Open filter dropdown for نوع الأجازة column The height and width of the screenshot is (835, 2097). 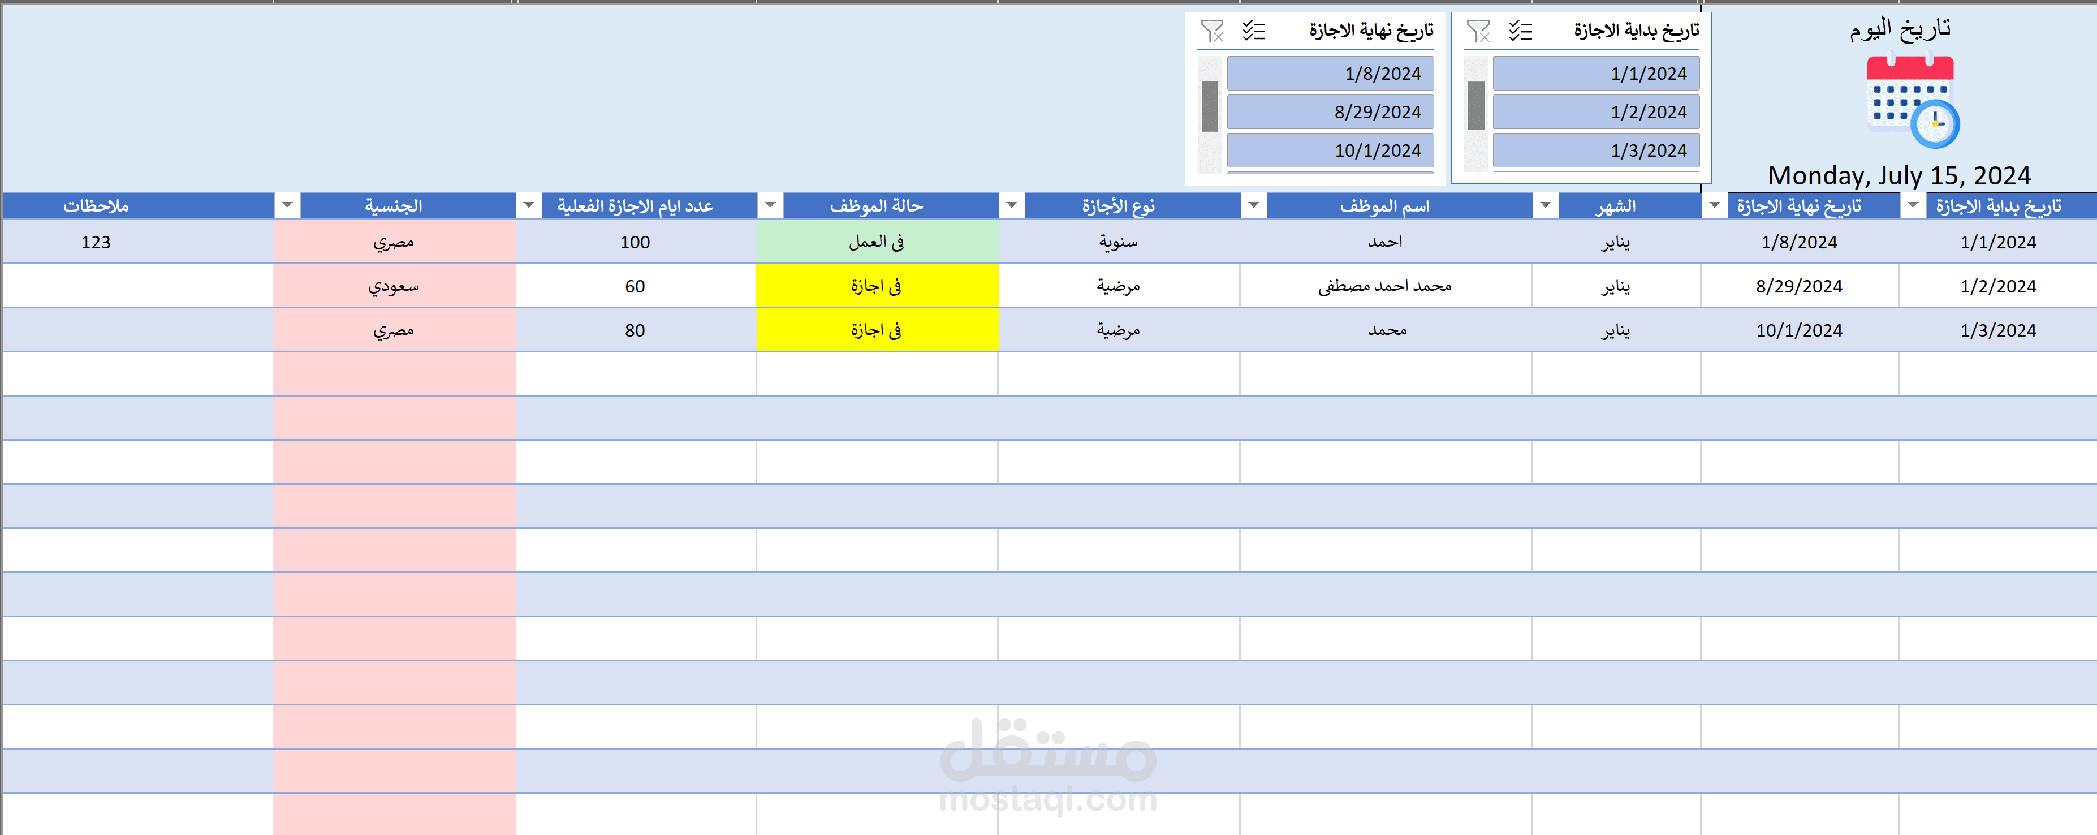1254,206
